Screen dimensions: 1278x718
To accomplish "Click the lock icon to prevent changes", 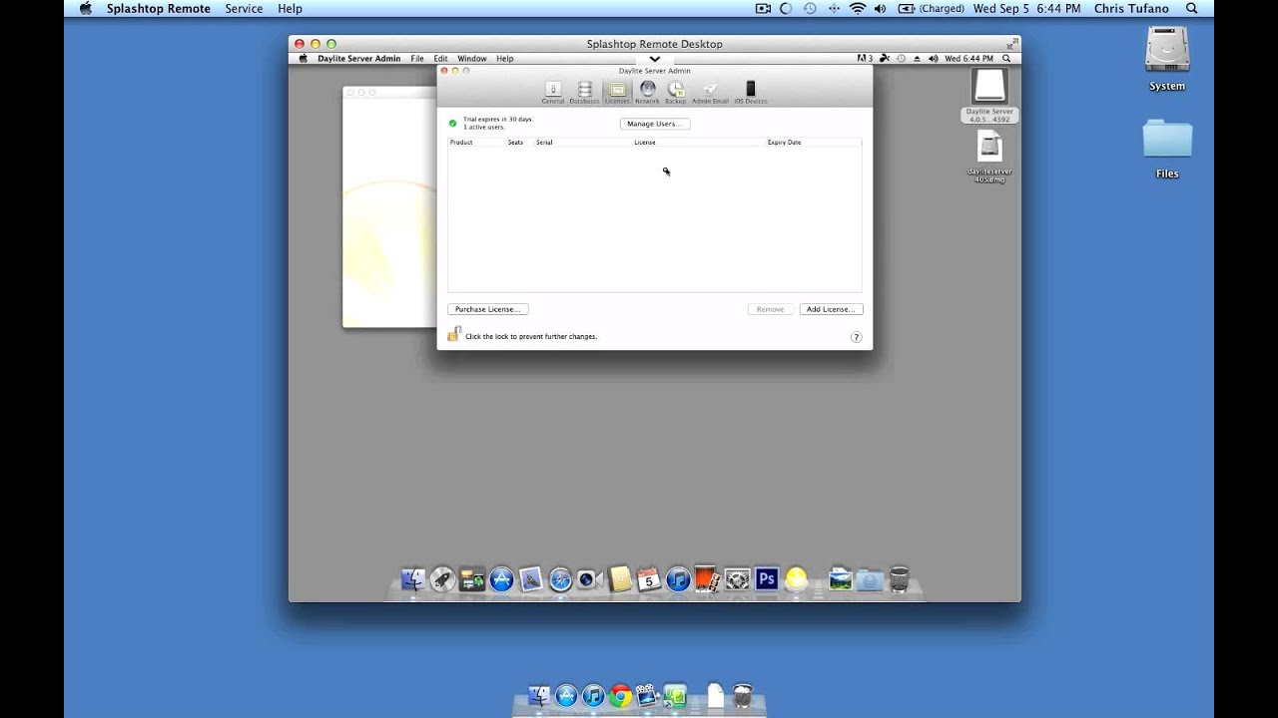I will click(453, 334).
